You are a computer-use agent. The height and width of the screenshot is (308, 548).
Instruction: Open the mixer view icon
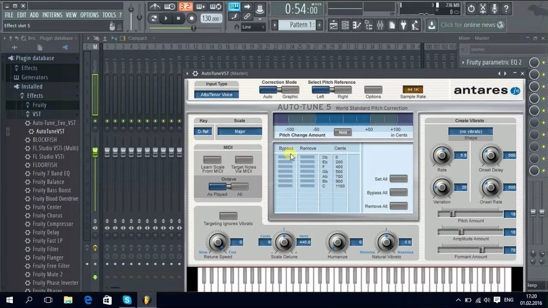[380, 25]
